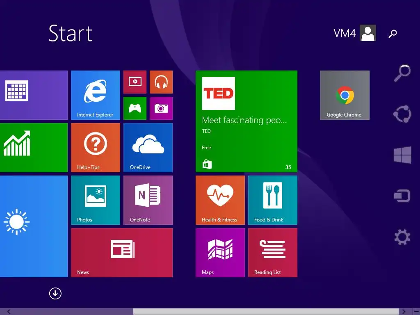420x315 pixels.
Task: Open the Calendar tile
Action: click(x=34, y=95)
